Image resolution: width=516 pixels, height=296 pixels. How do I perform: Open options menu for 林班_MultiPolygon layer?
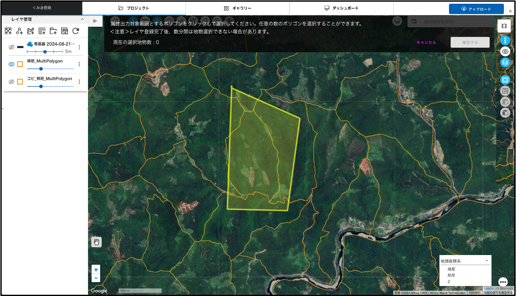(x=79, y=64)
